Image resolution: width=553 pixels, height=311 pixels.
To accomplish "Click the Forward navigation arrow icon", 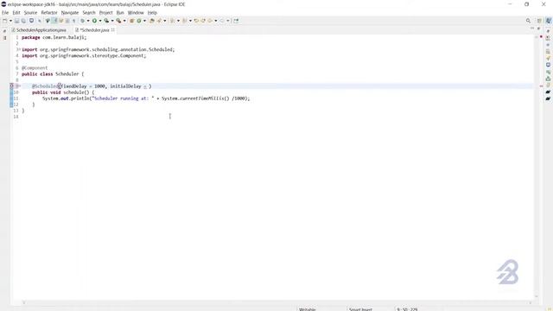I will pos(222,21).
